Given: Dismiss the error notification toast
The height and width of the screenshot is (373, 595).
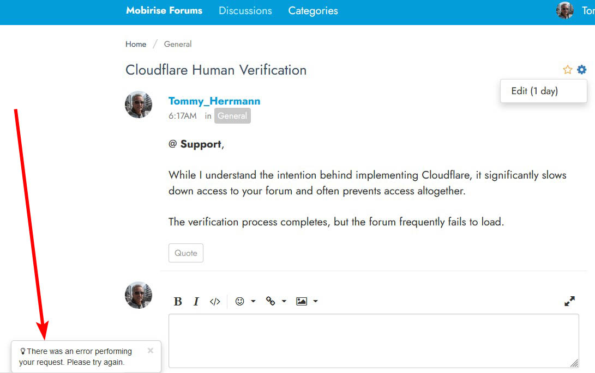Looking at the screenshot, I should [151, 351].
